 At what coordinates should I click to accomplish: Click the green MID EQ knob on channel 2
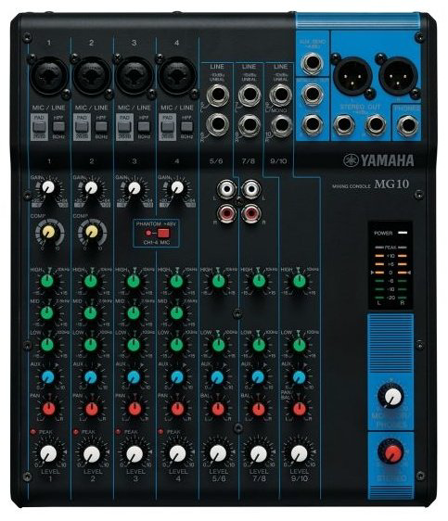(90, 313)
